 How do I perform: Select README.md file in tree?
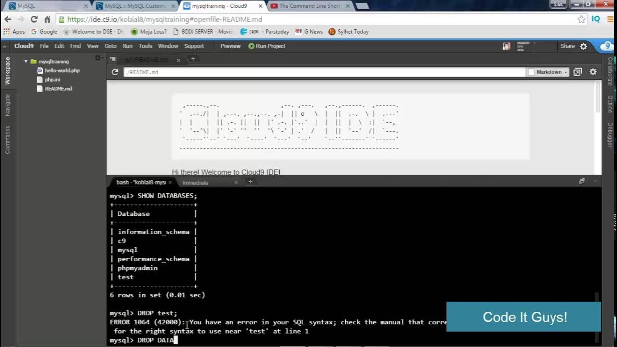coord(58,89)
